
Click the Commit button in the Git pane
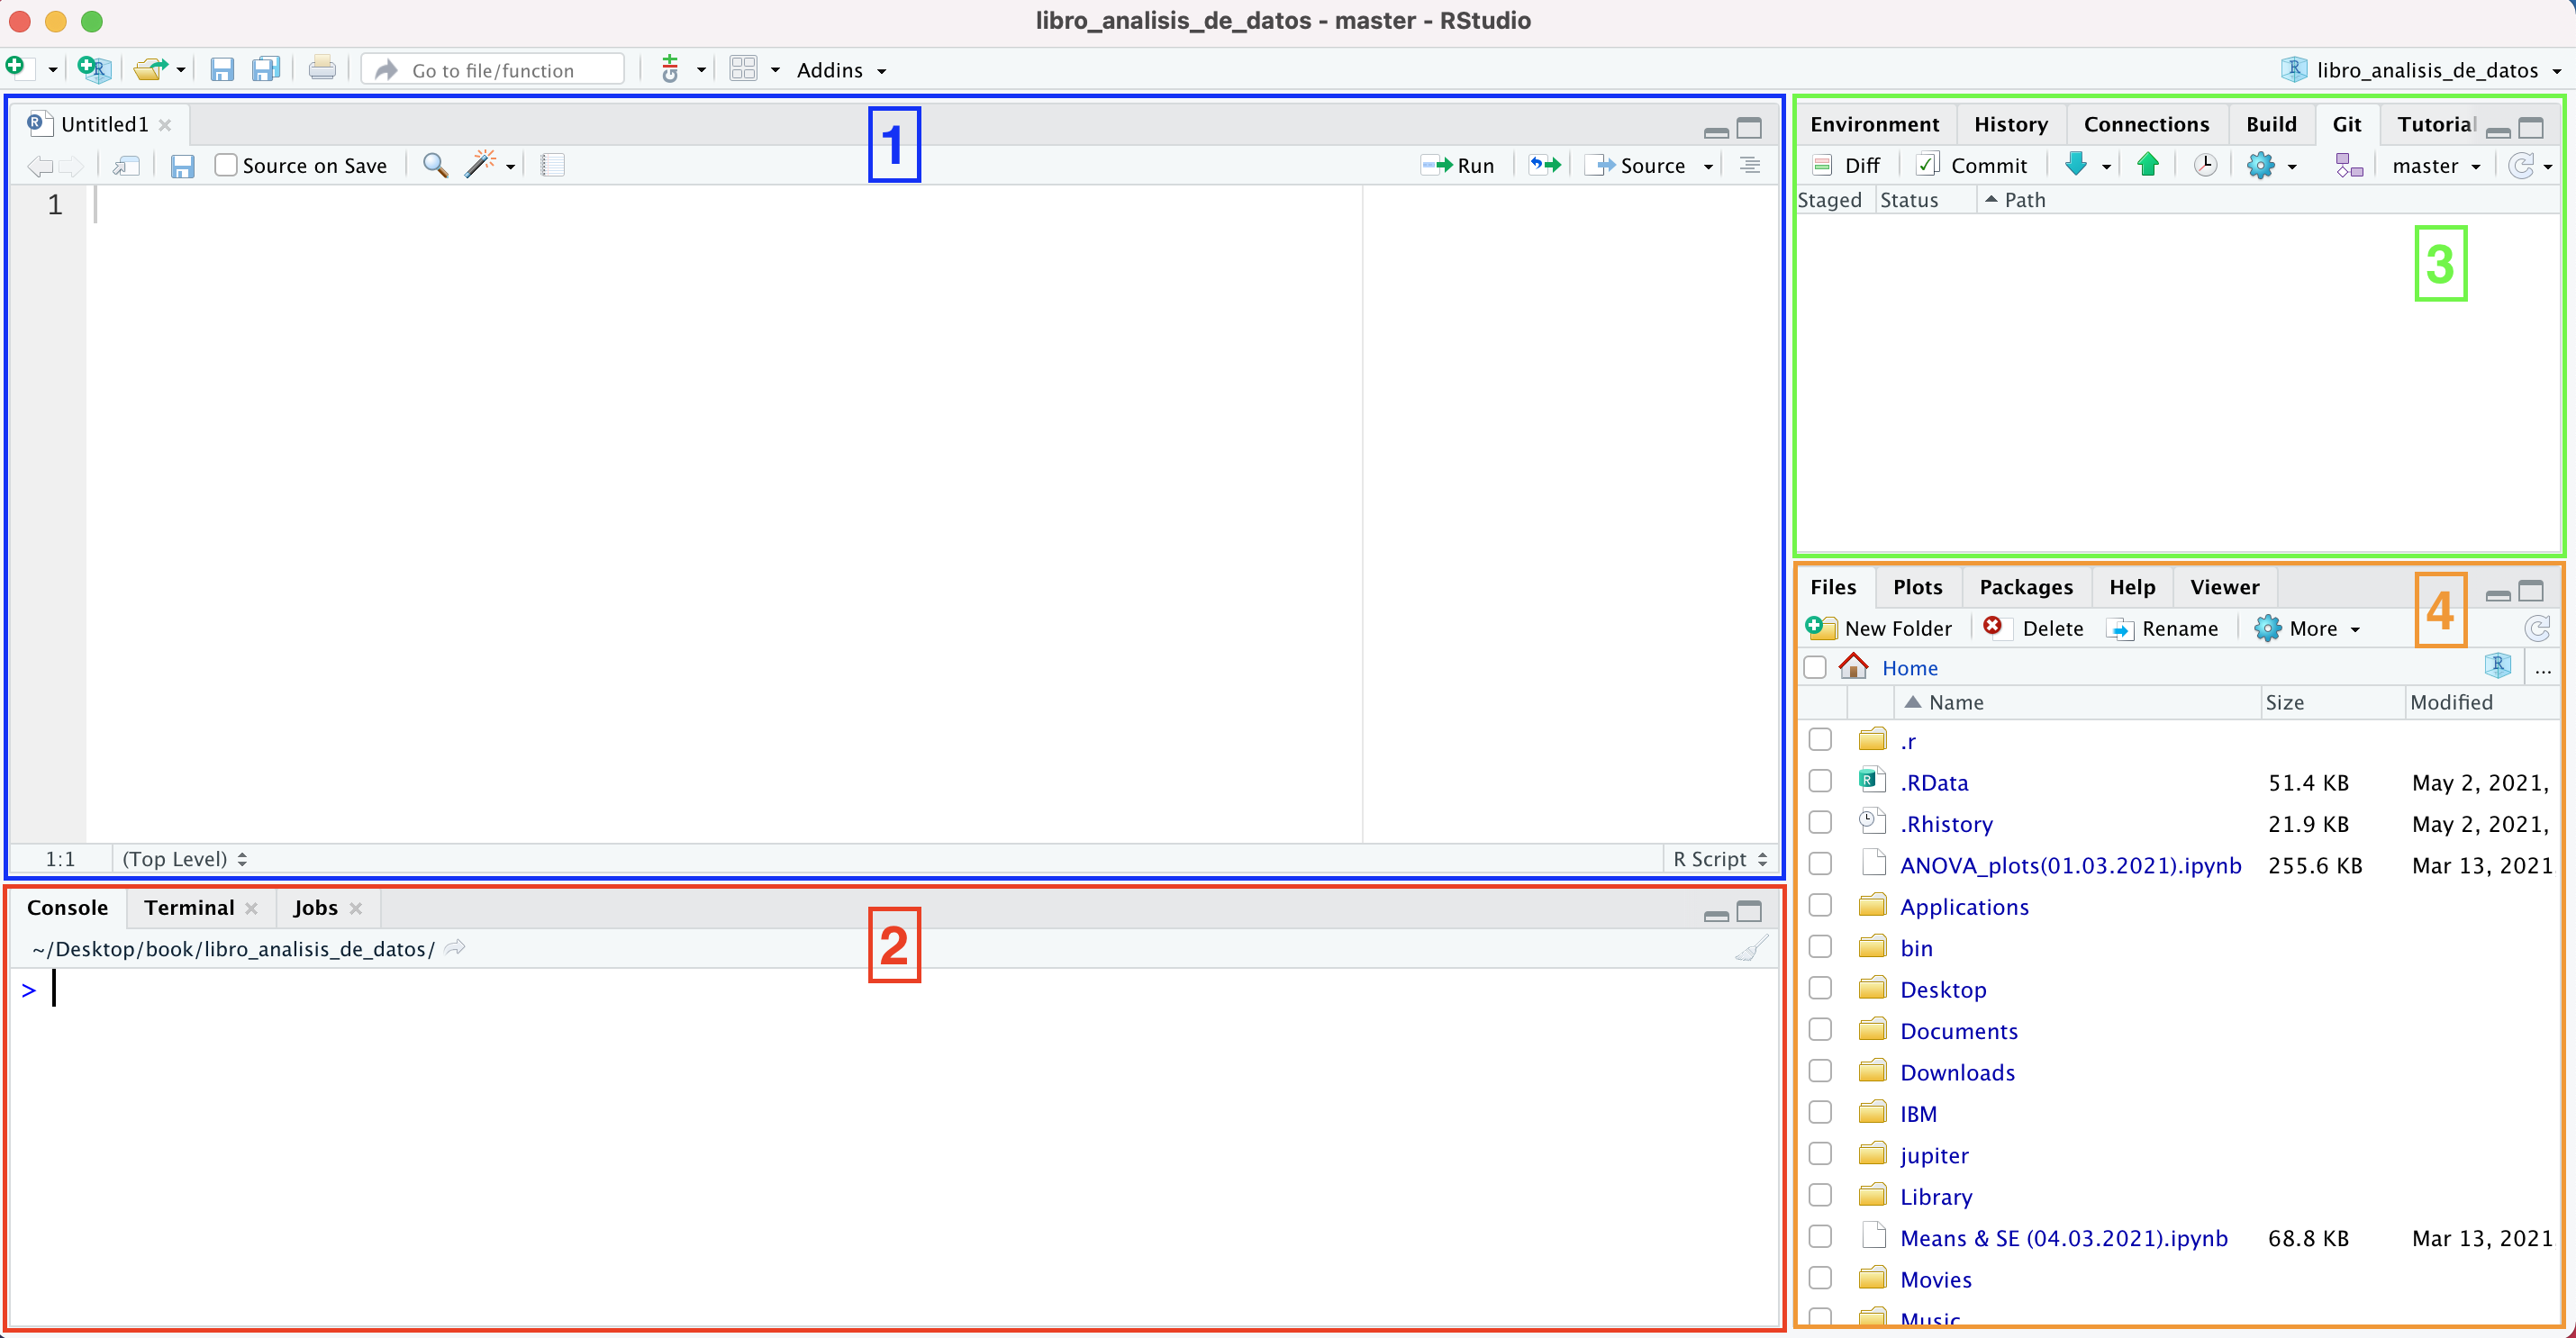coord(1971,164)
